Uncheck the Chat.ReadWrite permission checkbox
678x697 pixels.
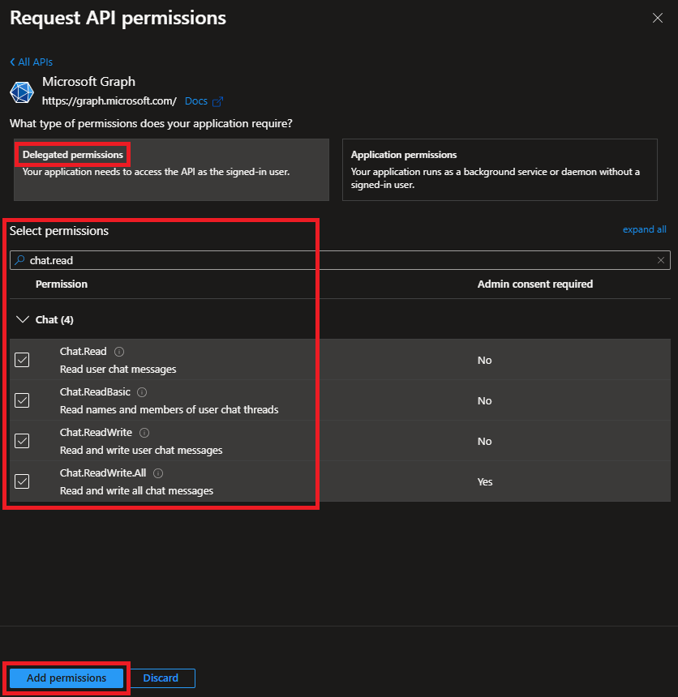[22, 441]
